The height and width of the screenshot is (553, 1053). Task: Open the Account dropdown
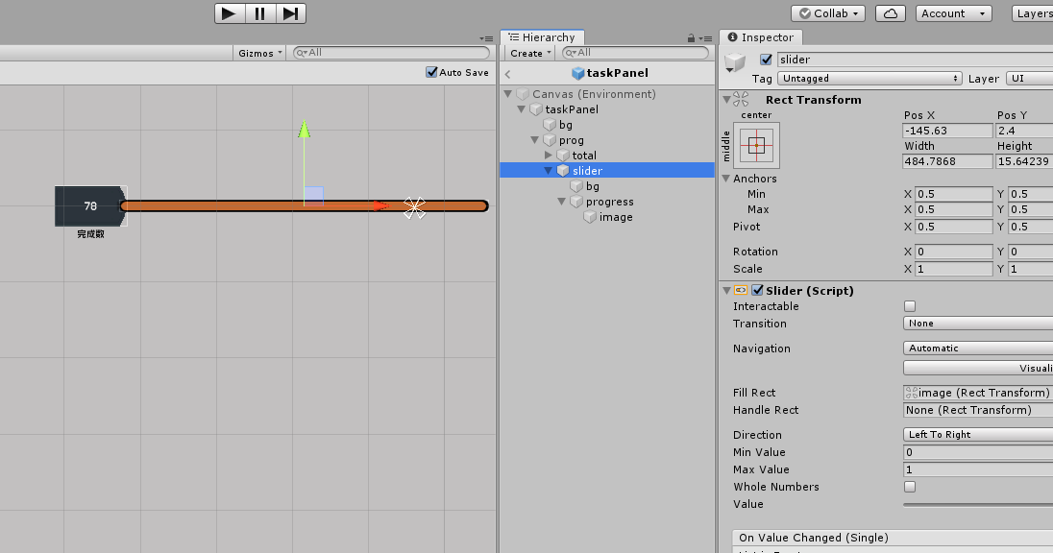pos(954,13)
